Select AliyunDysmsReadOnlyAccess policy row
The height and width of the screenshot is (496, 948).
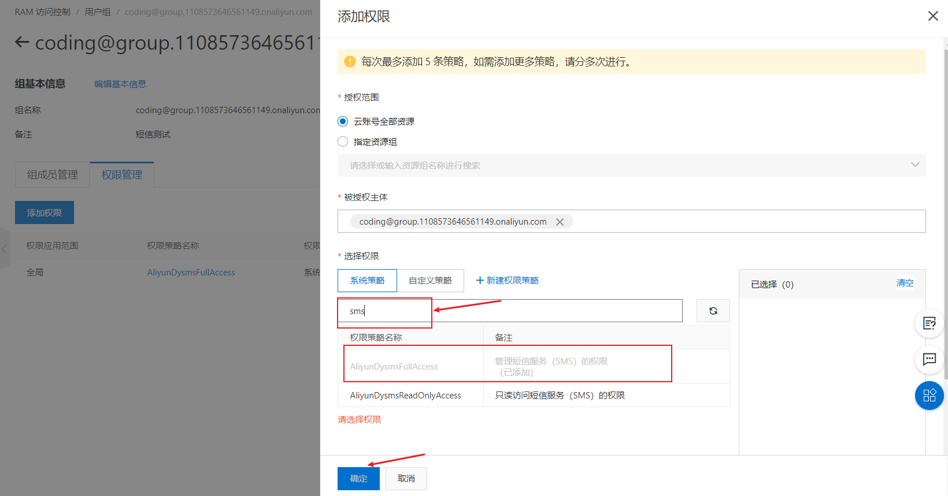click(534, 396)
